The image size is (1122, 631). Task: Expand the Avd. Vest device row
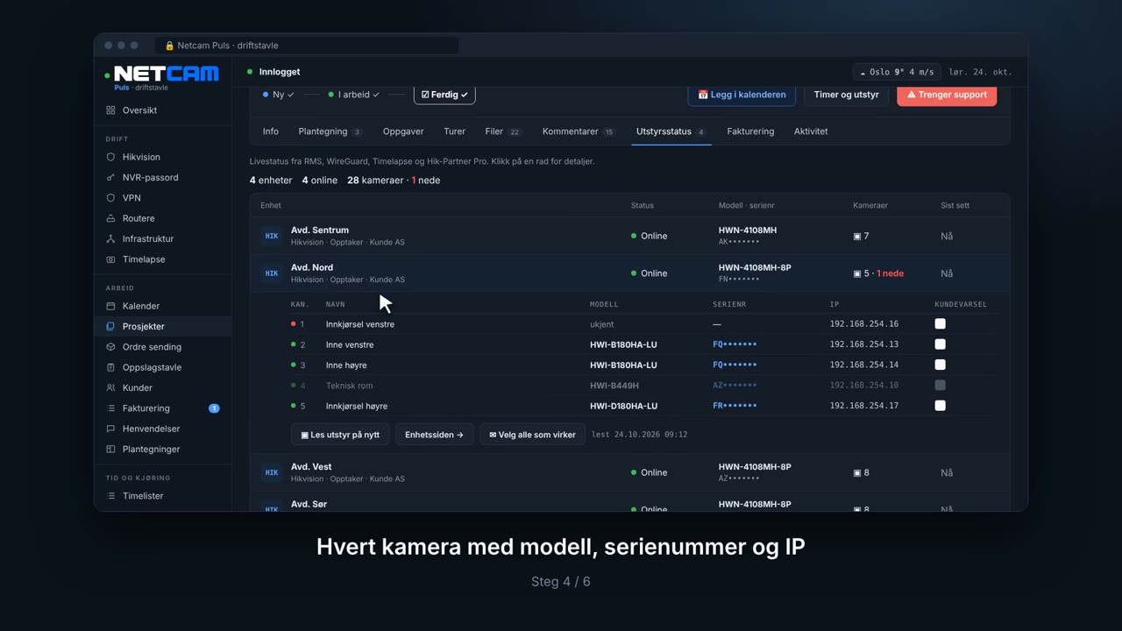coord(629,472)
